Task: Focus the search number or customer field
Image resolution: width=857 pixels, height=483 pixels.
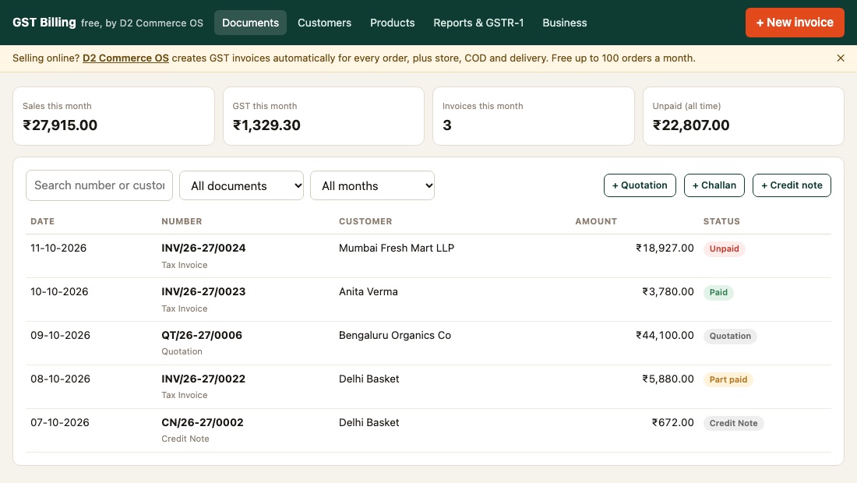Action: pyautogui.click(x=100, y=185)
